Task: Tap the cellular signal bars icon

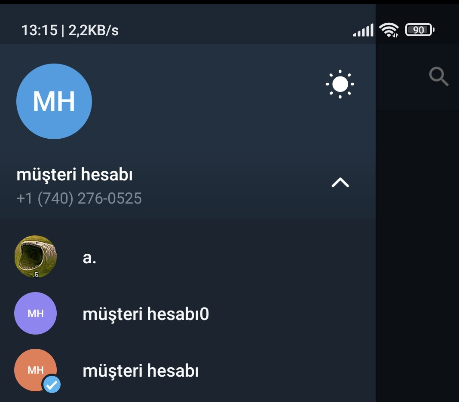Action: tap(363, 30)
